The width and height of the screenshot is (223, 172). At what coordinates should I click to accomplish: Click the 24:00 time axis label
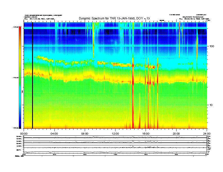coord(207,134)
